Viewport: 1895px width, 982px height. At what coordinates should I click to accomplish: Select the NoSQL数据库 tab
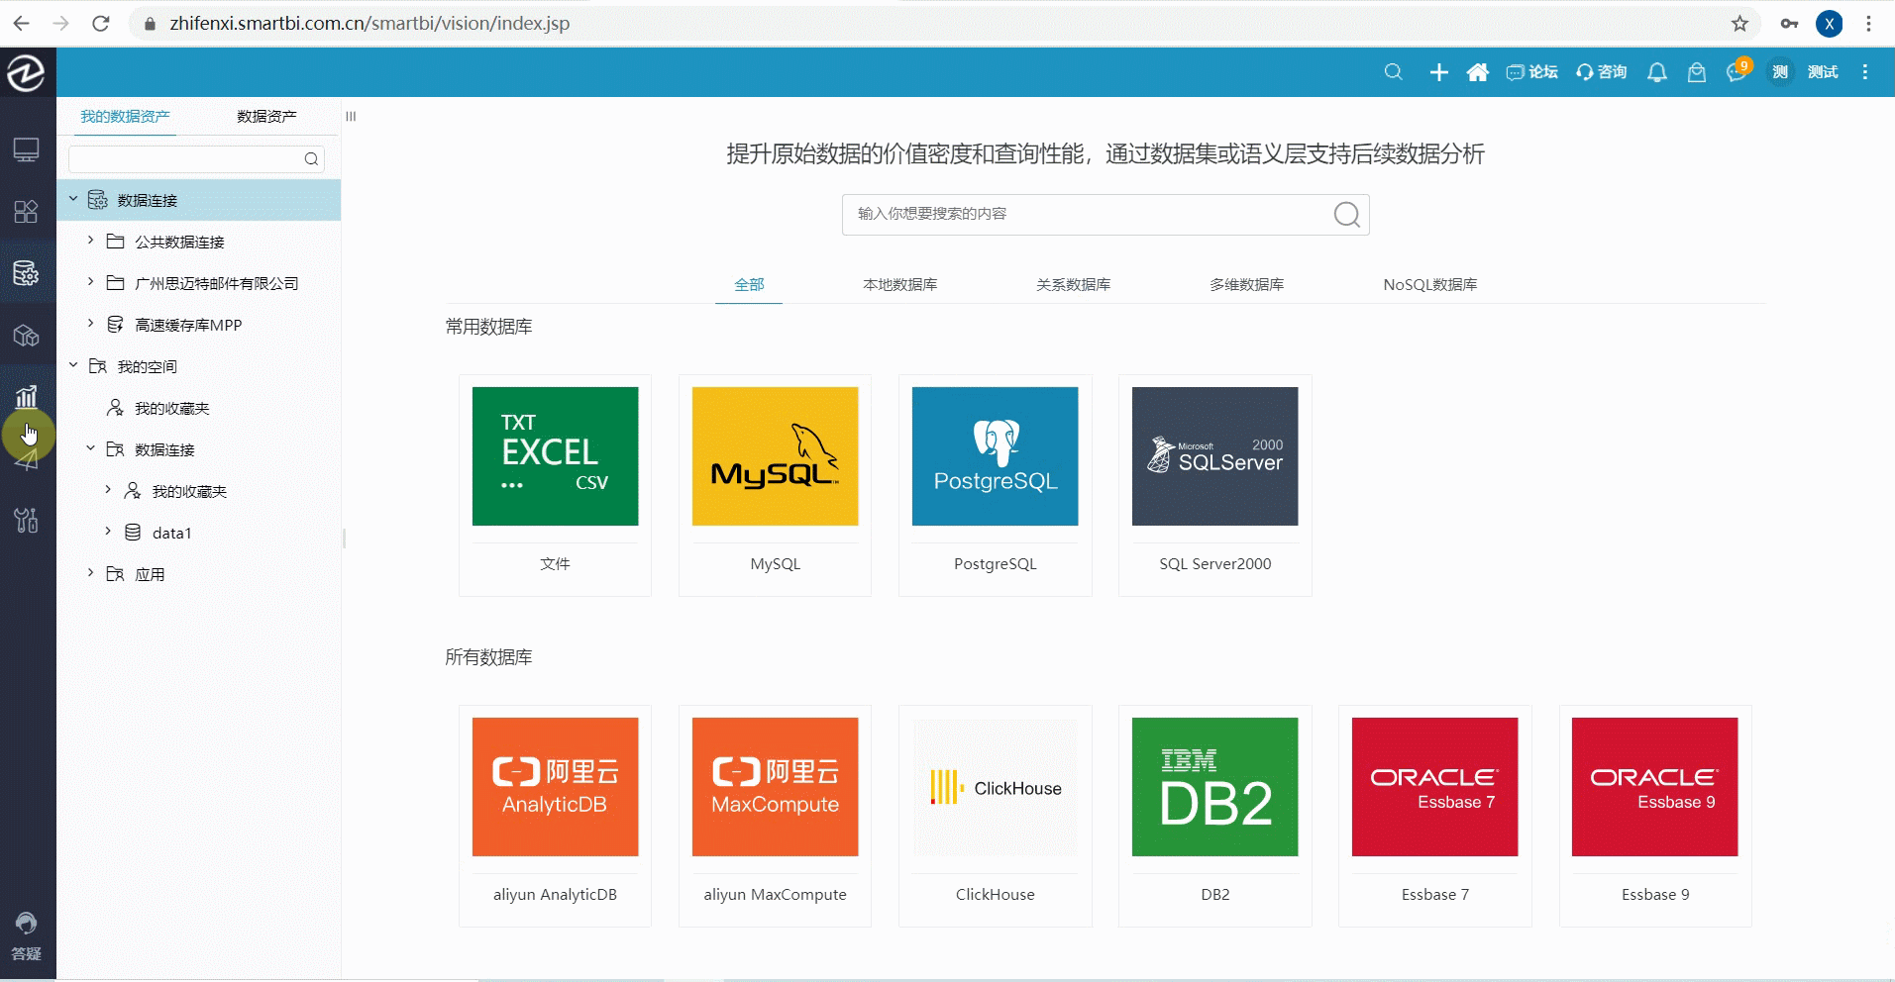[x=1429, y=285]
